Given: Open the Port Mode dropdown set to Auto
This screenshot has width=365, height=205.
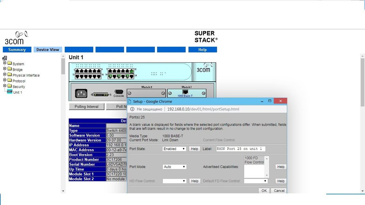Looking at the screenshot, I should tap(174, 167).
